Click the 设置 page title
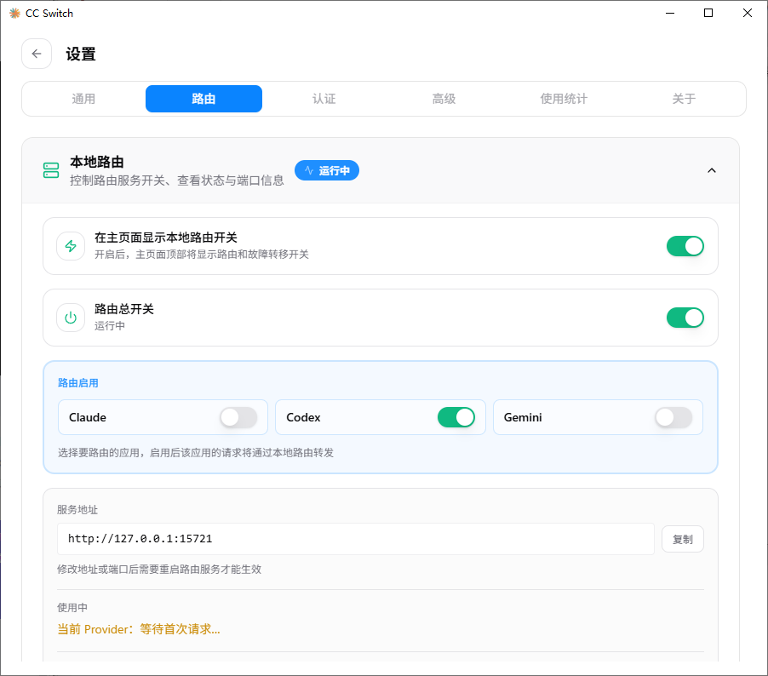The width and height of the screenshot is (768, 676). 81,54
